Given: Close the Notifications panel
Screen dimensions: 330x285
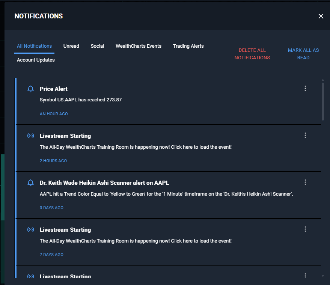Looking at the screenshot, I should (x=321, y=16).
